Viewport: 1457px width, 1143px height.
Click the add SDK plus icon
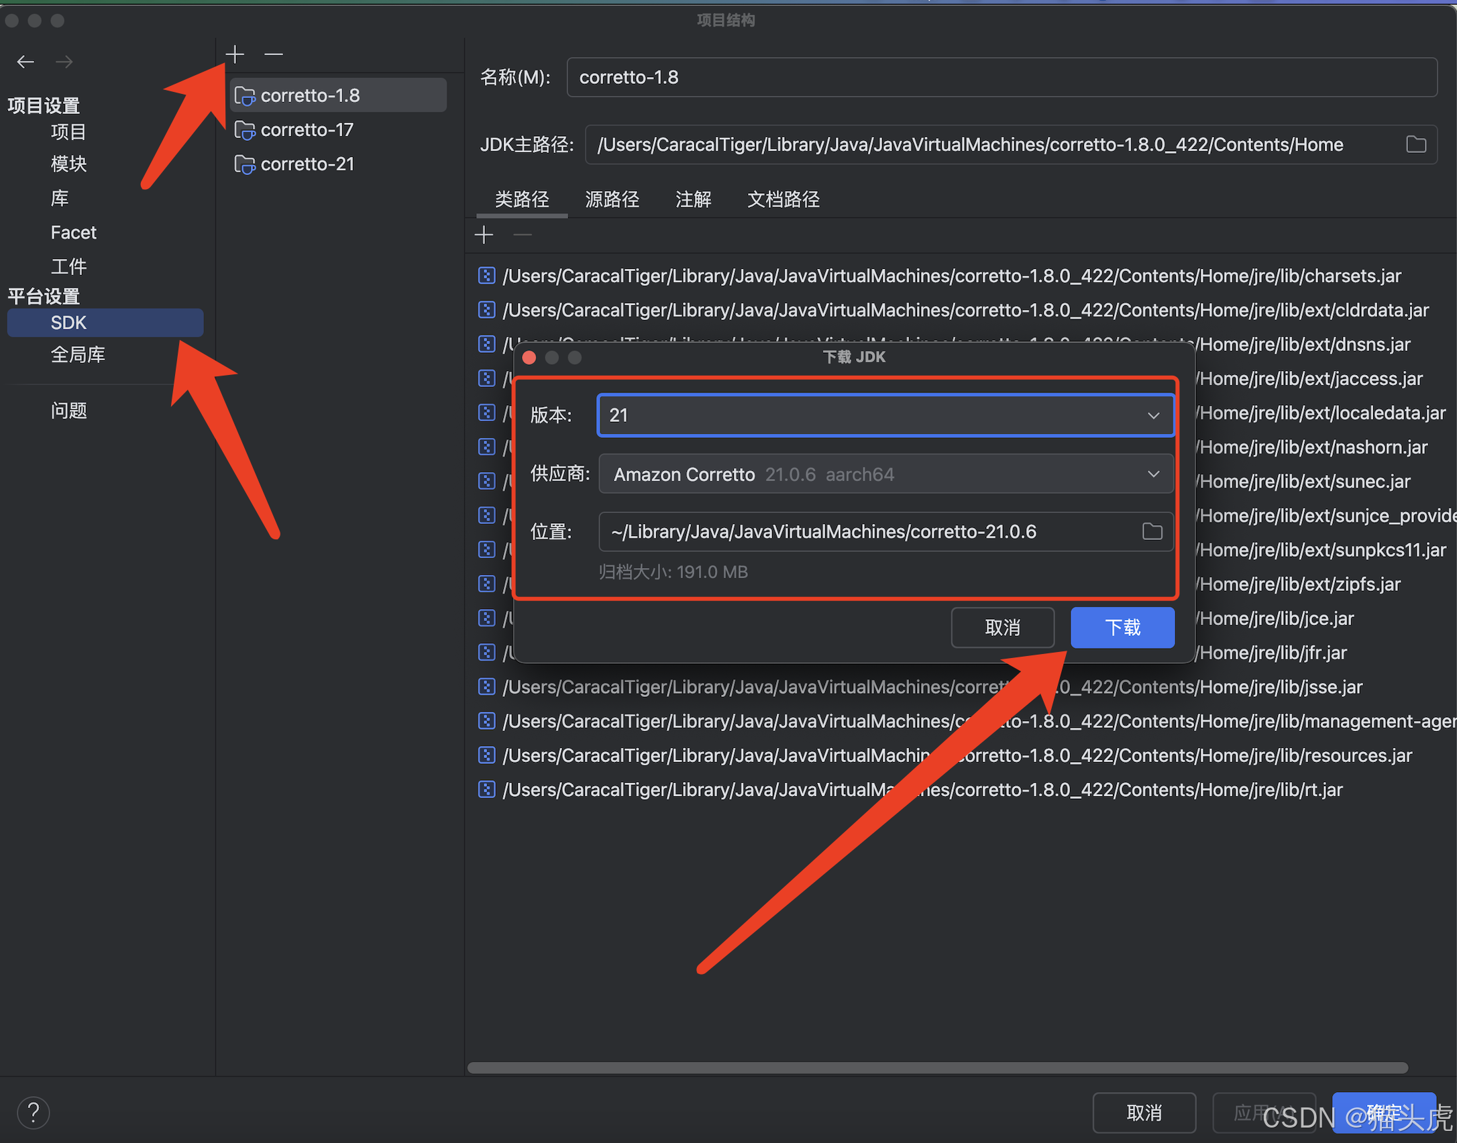[x=235, y=54]
